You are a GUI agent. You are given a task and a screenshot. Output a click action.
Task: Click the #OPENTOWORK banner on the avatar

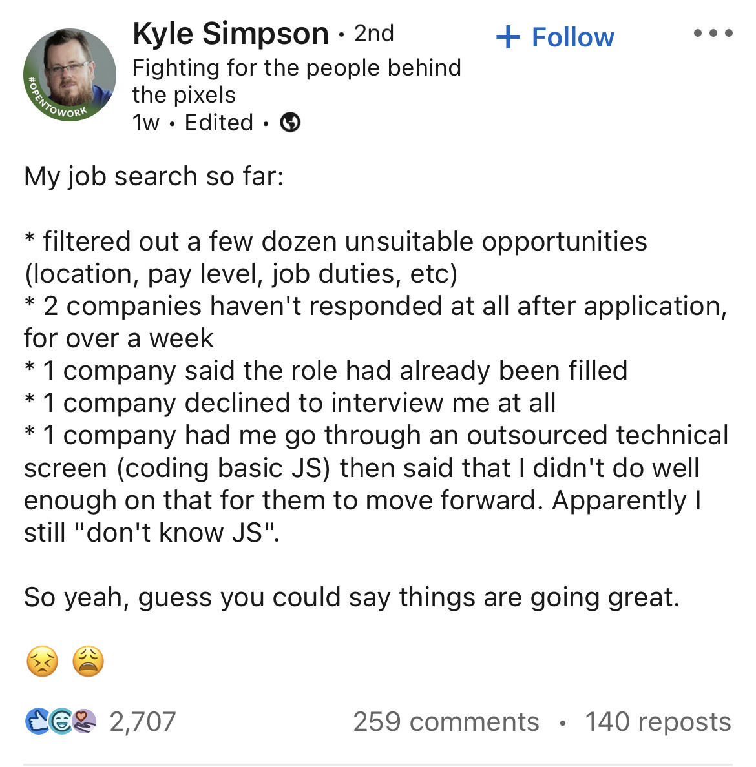click(x=58, y=105)
